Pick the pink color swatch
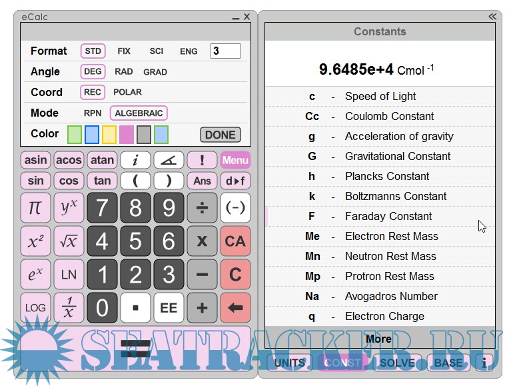This screenshot has width=511, height=388. tap(127, 135)
